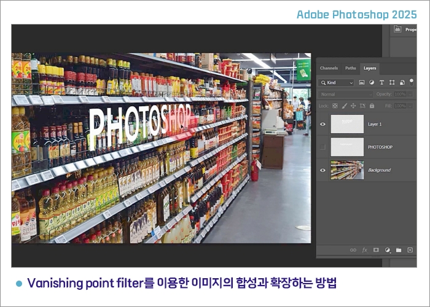Switch to the Paths tab
430x307 pixels.
tap(351, 68)
